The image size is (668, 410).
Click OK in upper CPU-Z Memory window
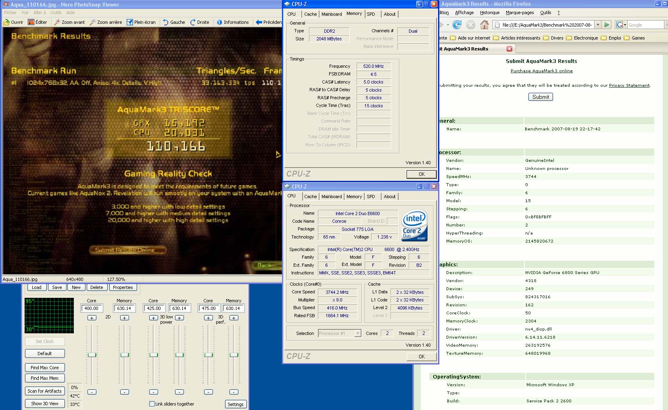422,174
